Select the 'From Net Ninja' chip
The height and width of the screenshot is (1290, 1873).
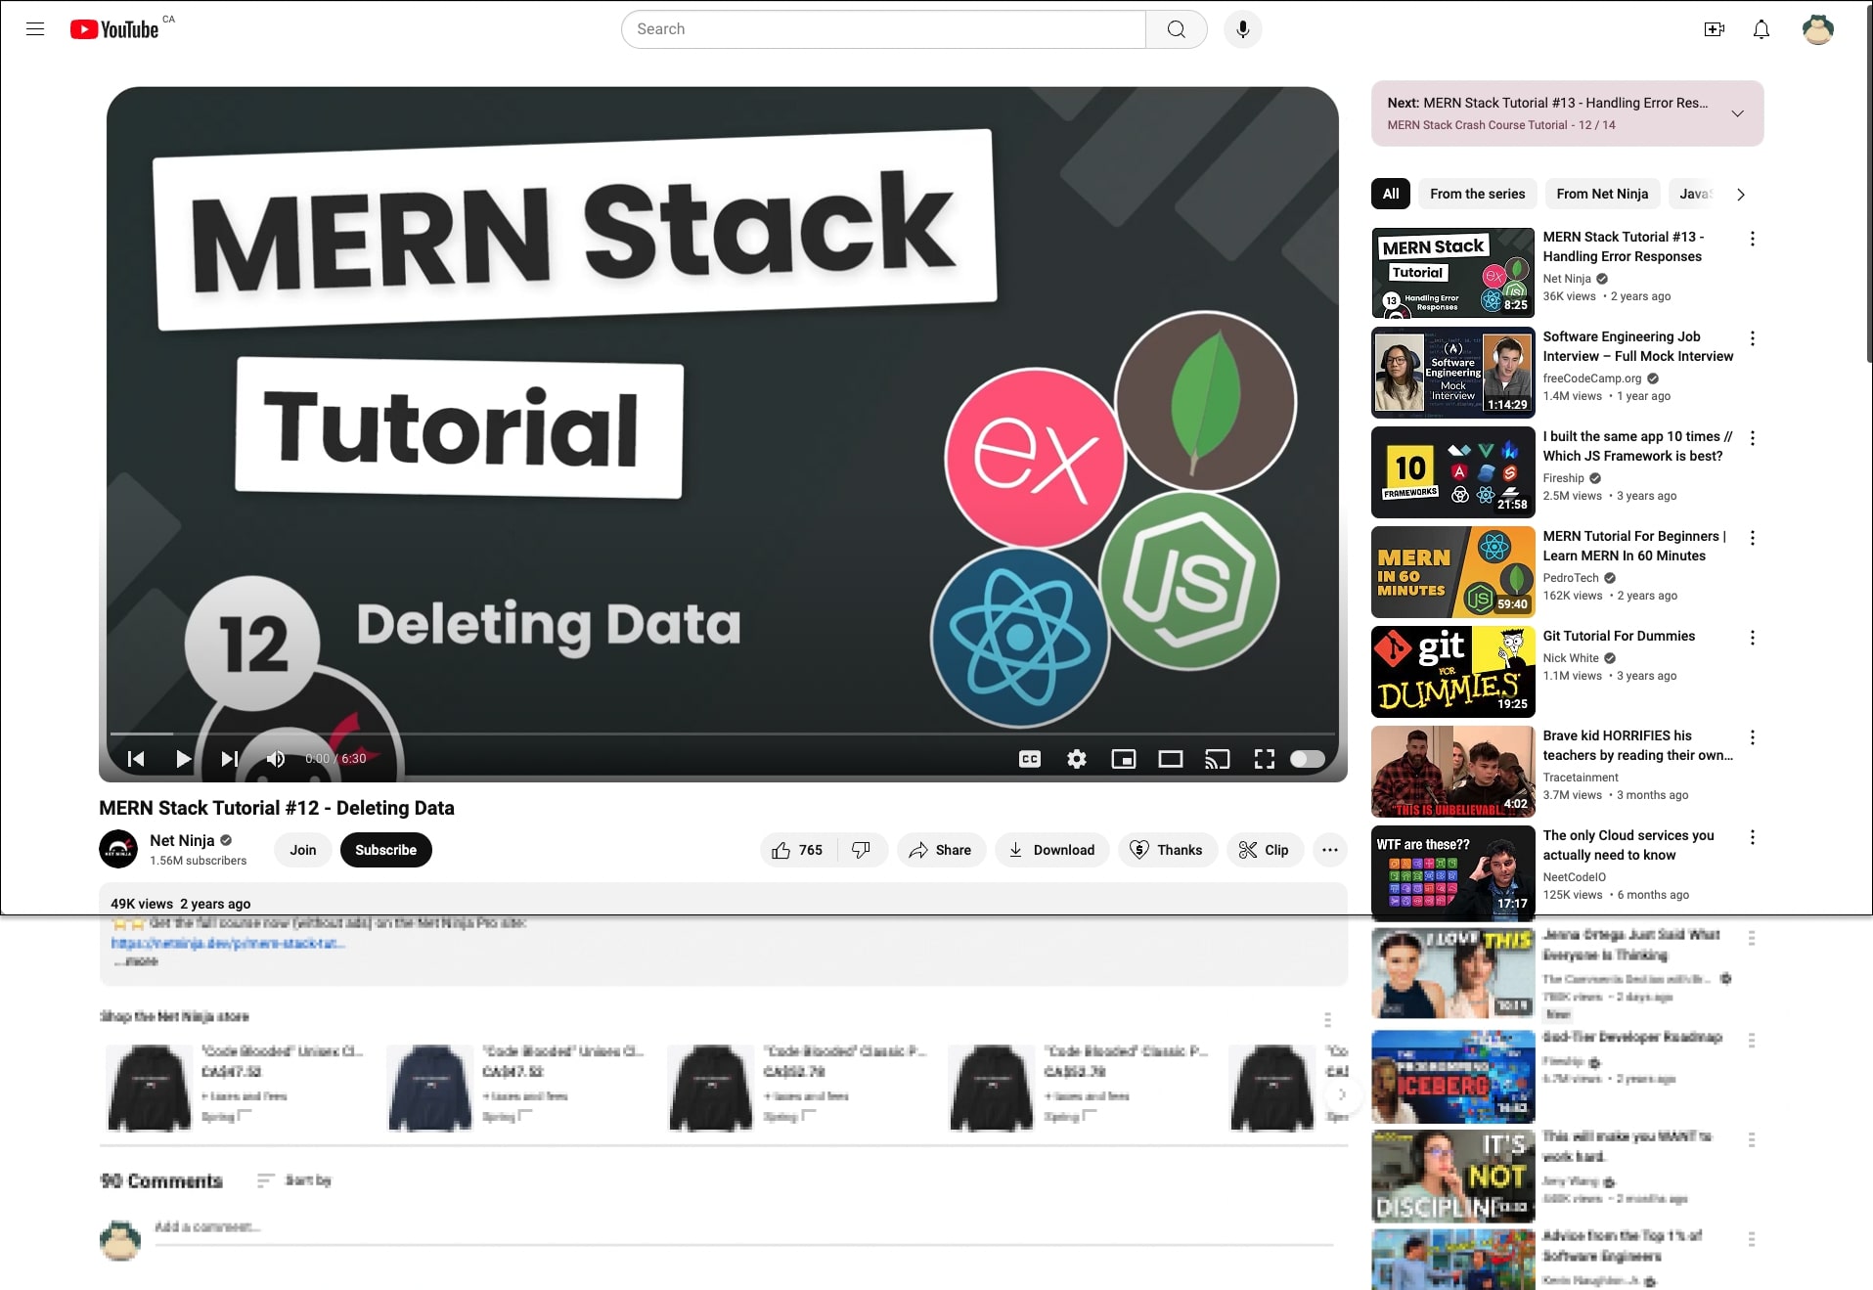1601,194
